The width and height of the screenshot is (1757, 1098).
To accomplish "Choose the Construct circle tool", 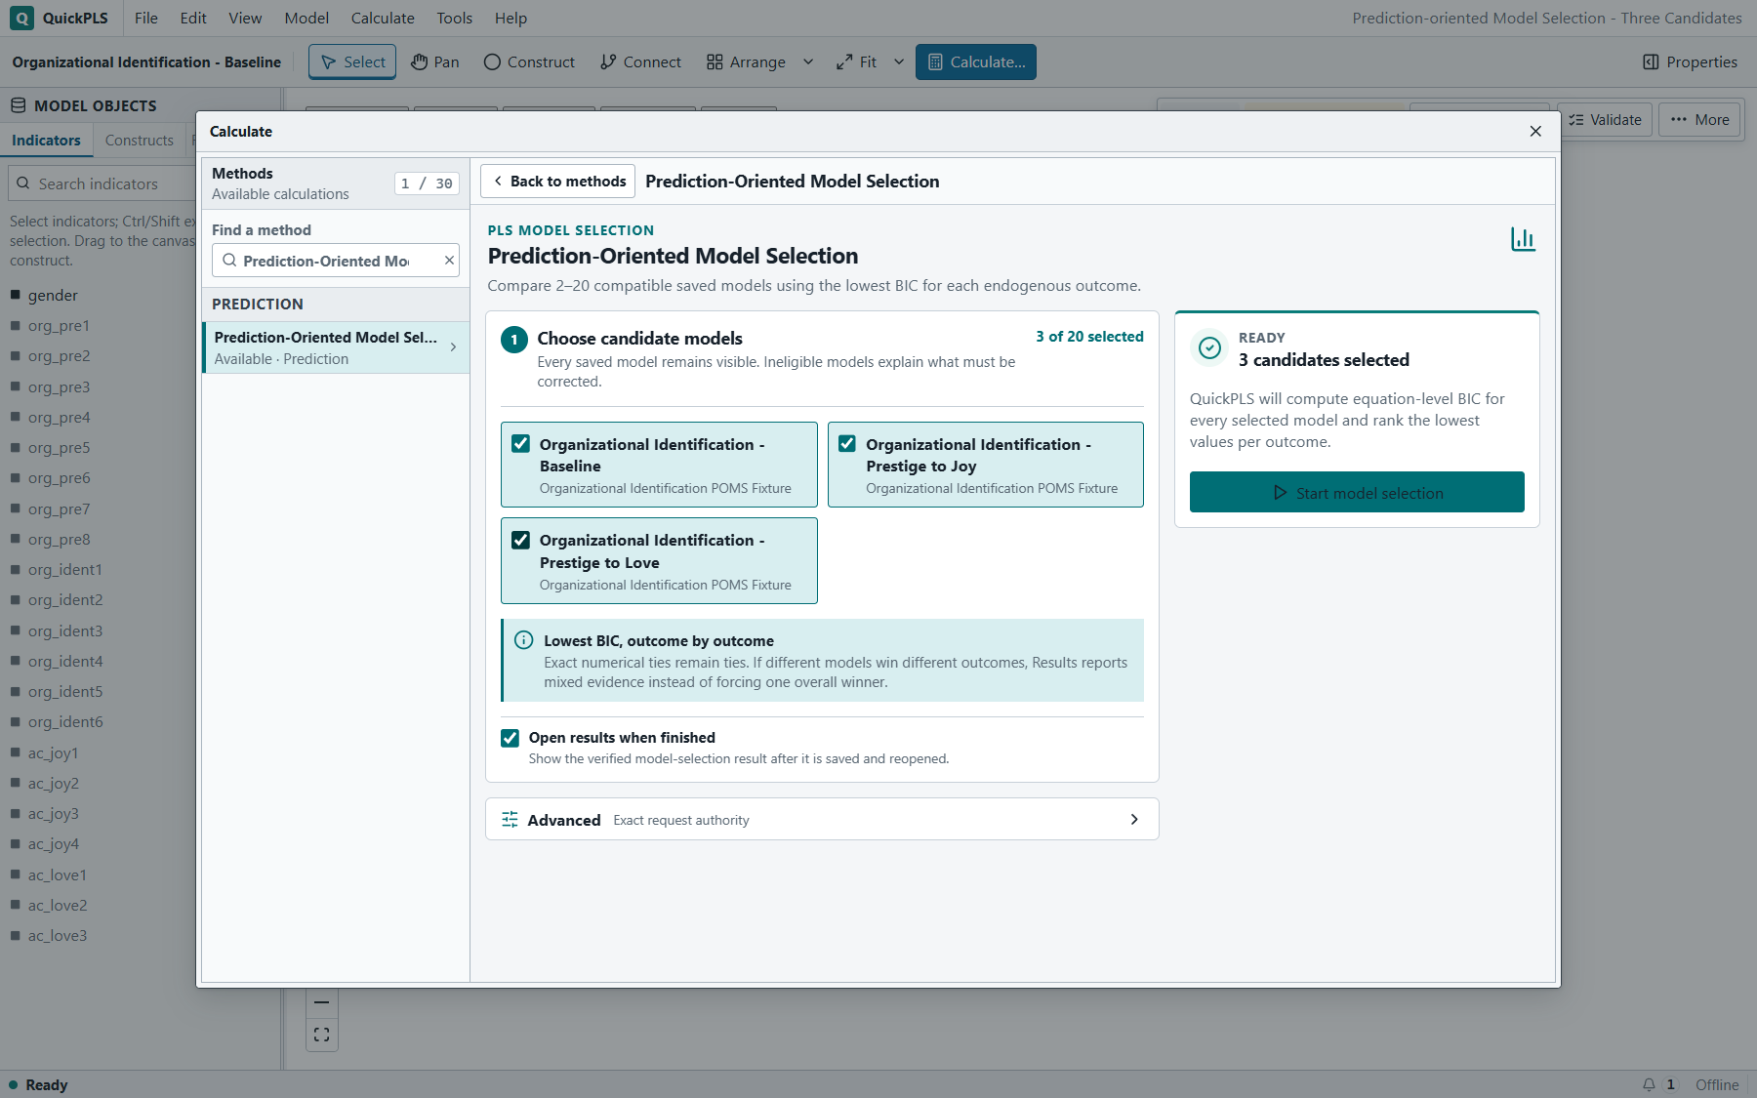I will pos(529,61).
